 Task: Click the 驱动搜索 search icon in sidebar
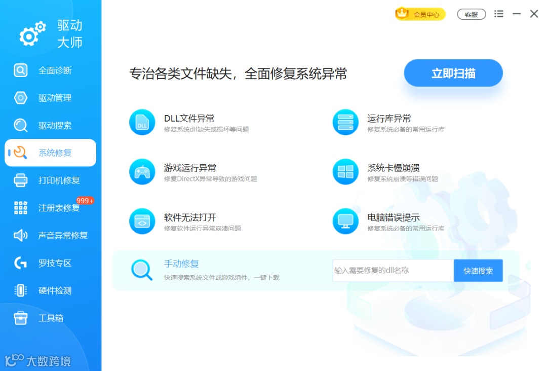(x=21, y=125)
